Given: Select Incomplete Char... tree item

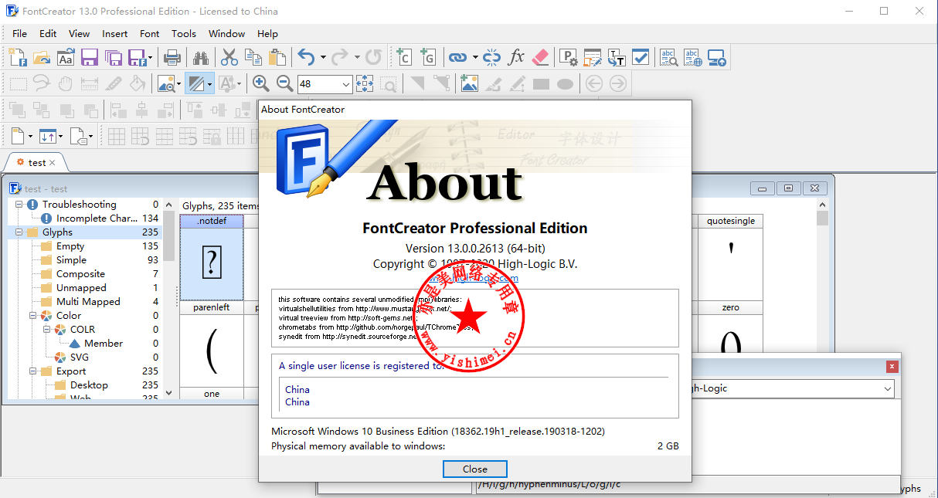Looking at the screenshot, I should pyautogui.click(x=97, y=219).
